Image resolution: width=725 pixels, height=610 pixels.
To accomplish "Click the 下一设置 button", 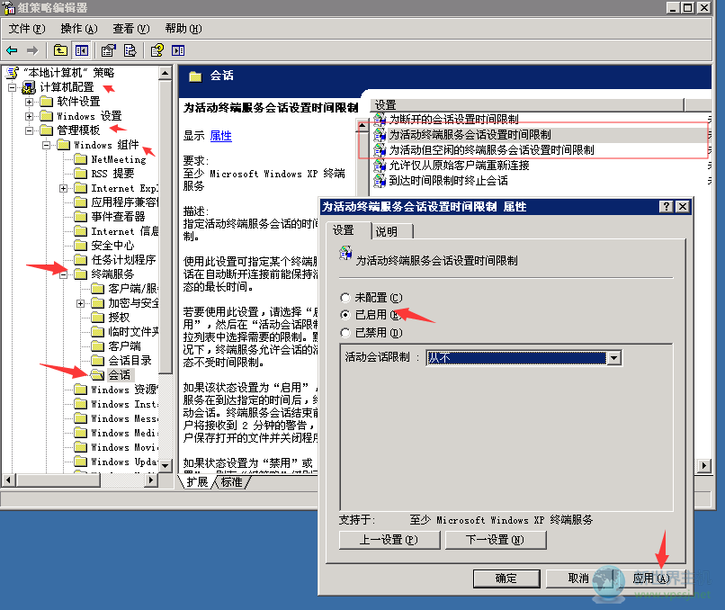I will (x=496, y=540).
